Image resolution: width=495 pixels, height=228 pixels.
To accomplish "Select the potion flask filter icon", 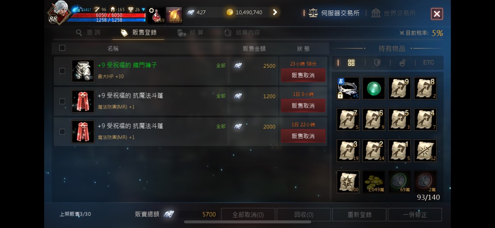I will [x=402, y=63].
